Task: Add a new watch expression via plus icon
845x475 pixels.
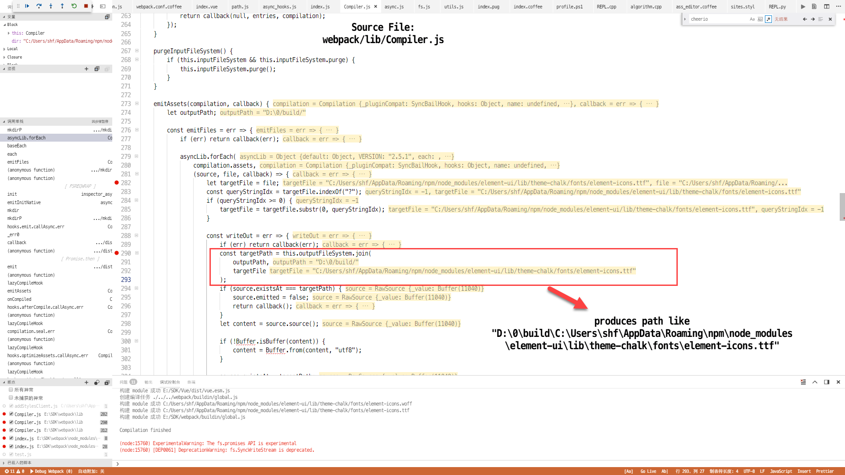Action: 87,69
